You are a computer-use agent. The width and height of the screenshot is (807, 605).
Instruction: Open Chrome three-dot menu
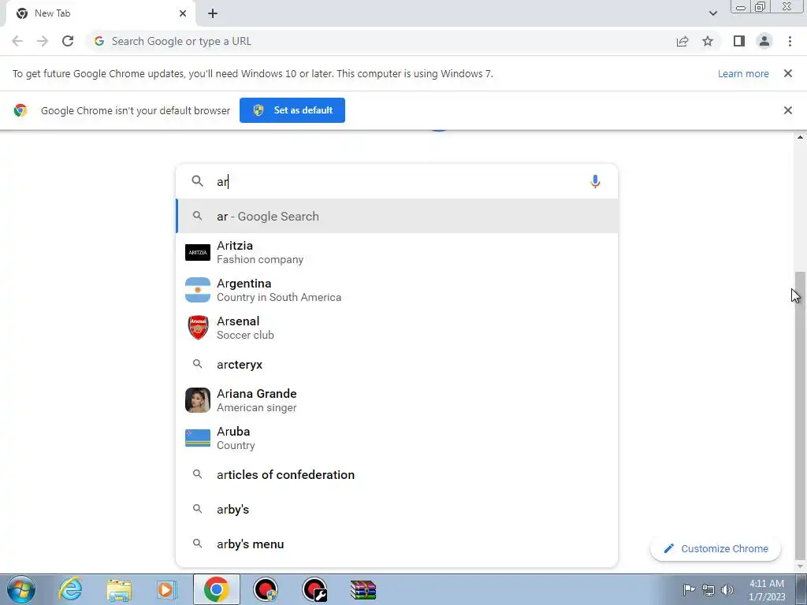point(790,41)
